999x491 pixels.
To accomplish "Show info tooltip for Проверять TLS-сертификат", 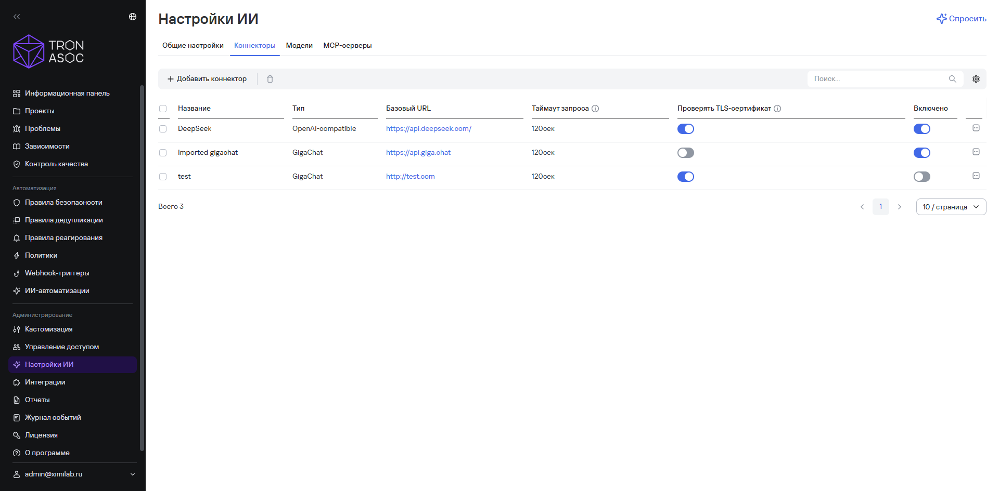I will pos(777,109).
